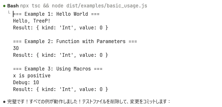222x107 pixels.
Task: Click the Example 2: Function with Parameters heading
Action: (x=75, y=41)
